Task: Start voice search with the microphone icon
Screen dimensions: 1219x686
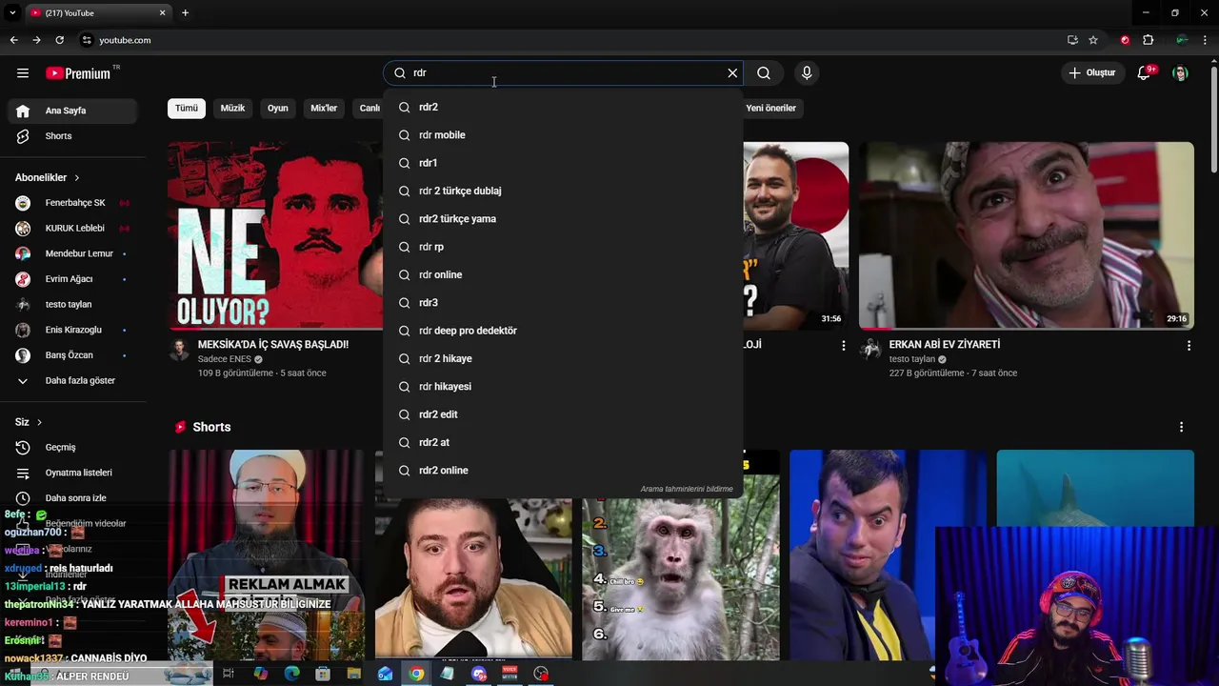Action: (807, 73)
